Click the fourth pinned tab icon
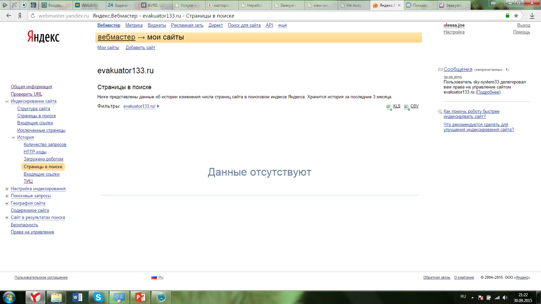This screenshot has height=304, width=541. (x=33, y=5)
